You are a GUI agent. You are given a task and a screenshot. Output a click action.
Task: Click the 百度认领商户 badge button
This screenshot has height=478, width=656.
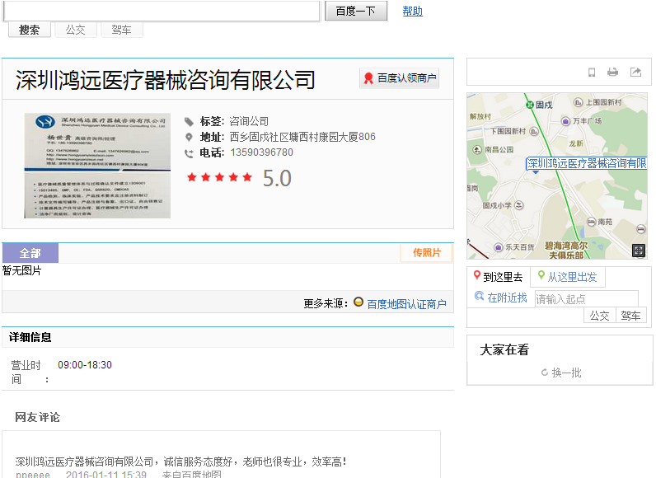[x=399, y=78]
